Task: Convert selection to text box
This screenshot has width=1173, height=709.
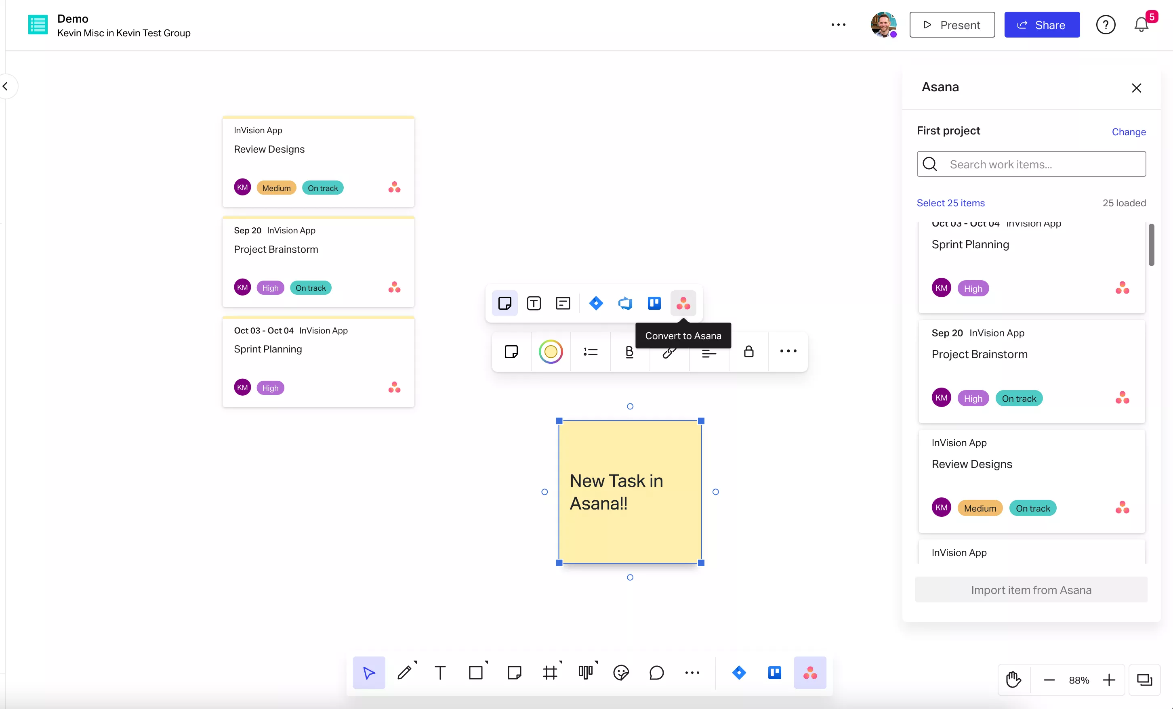Action: (x=534, y=303)
